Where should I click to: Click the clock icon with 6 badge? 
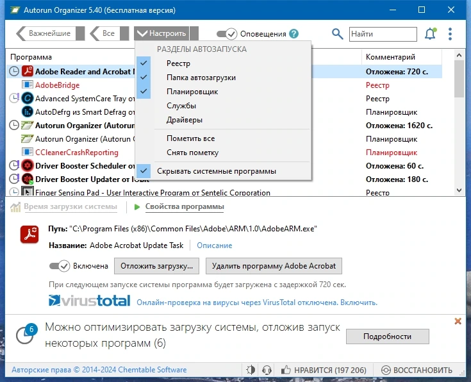(x=26, y=334)
